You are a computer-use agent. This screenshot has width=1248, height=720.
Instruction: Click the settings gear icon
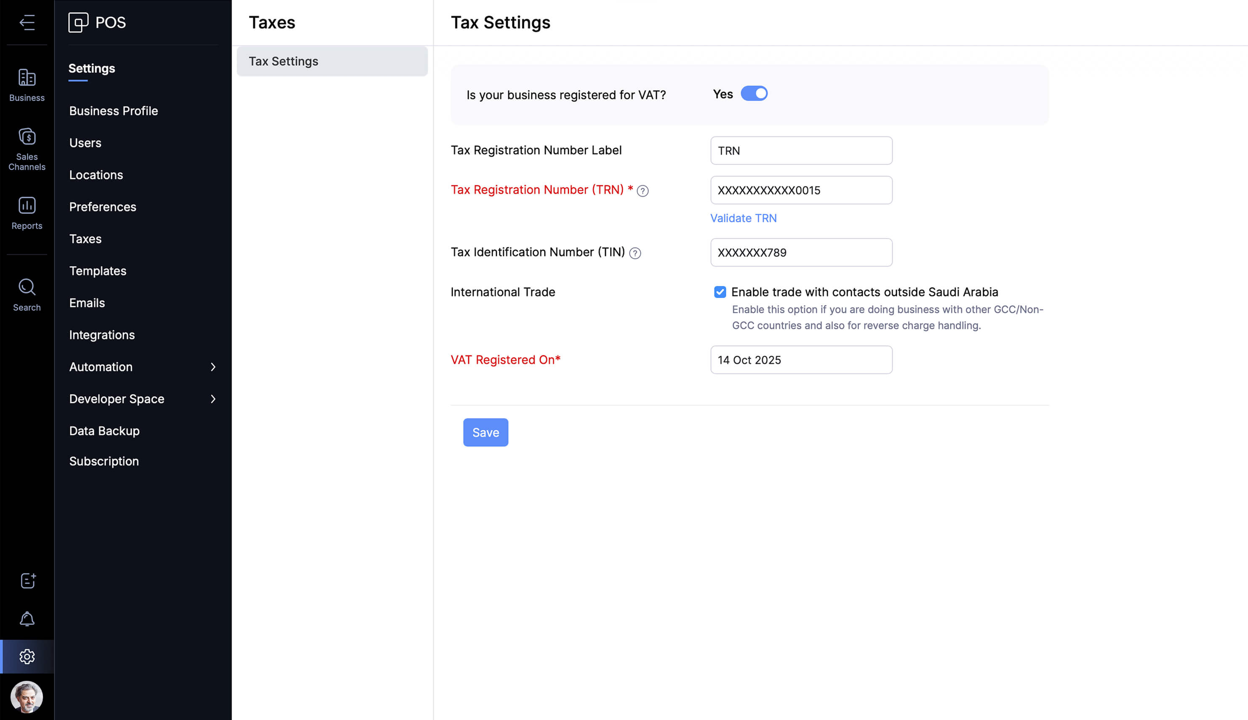pyautogui.click(x=27, y=656)
